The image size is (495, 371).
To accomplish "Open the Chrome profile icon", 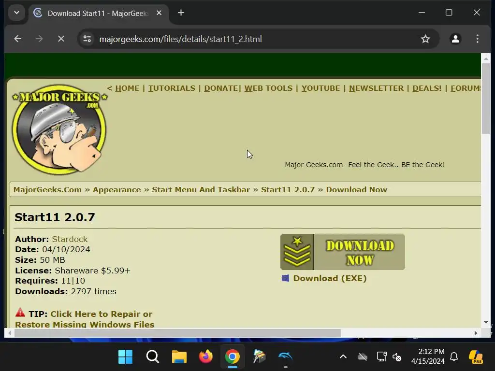I will [x=455, y=39].
